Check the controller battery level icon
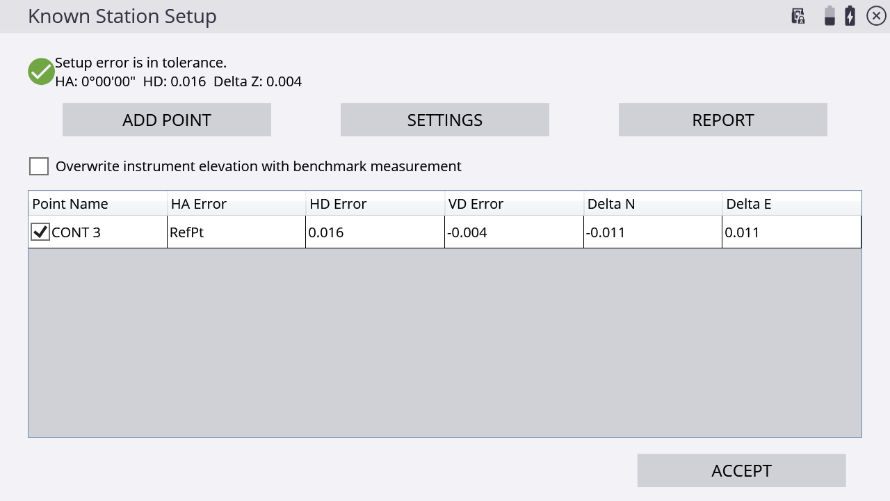Image resolution: width=890 pixels, height=501 pixels. click(830, 16)
